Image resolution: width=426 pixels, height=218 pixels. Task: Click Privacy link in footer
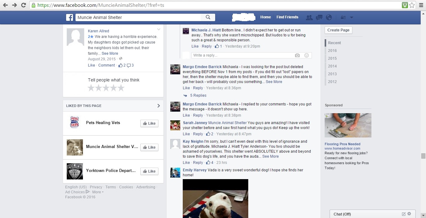pos(96,187)
